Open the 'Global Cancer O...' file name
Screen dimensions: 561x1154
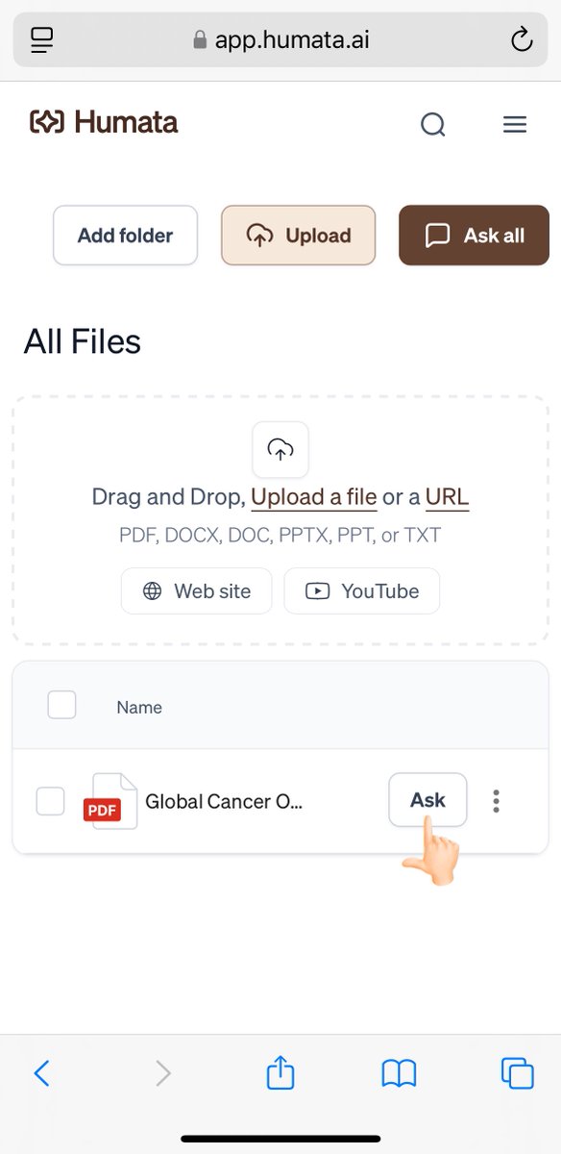224,801
